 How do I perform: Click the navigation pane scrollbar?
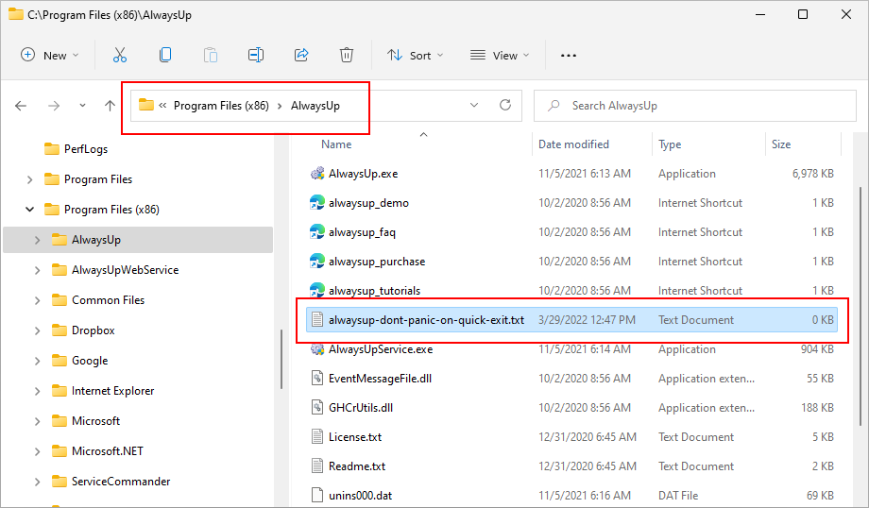tap(281, 360)
